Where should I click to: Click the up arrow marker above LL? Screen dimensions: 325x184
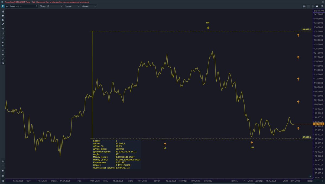[x=165, y=144]
